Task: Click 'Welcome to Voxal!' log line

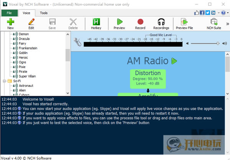Action: 38,99
